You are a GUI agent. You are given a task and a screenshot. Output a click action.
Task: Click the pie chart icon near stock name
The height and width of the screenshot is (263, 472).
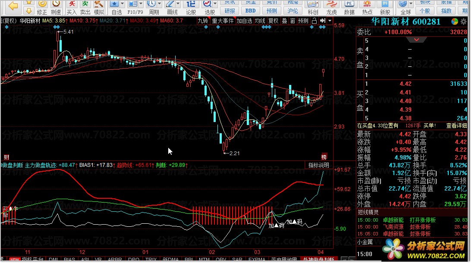click(455, 22)
